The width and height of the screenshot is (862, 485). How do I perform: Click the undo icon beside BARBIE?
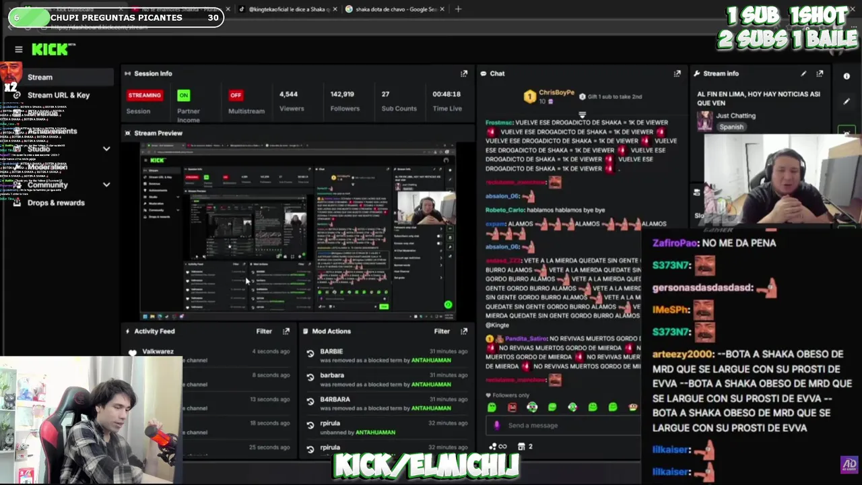pos(310,353)
